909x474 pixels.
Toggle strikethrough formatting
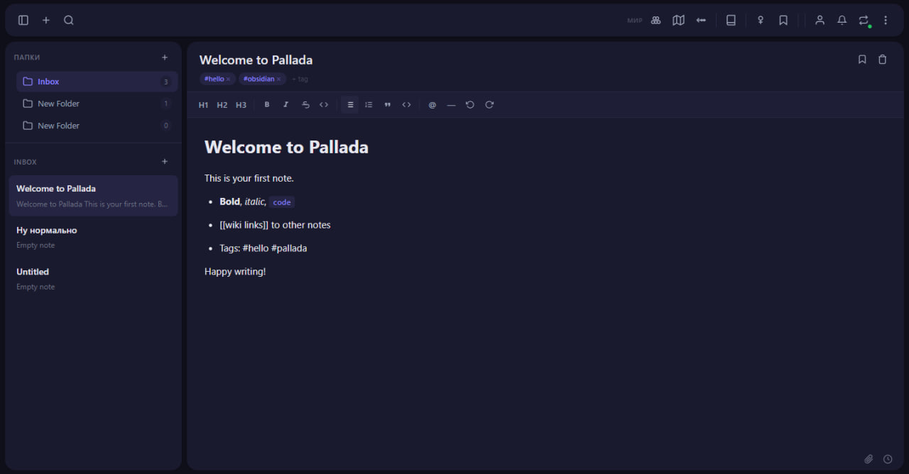tap(305, 105)
